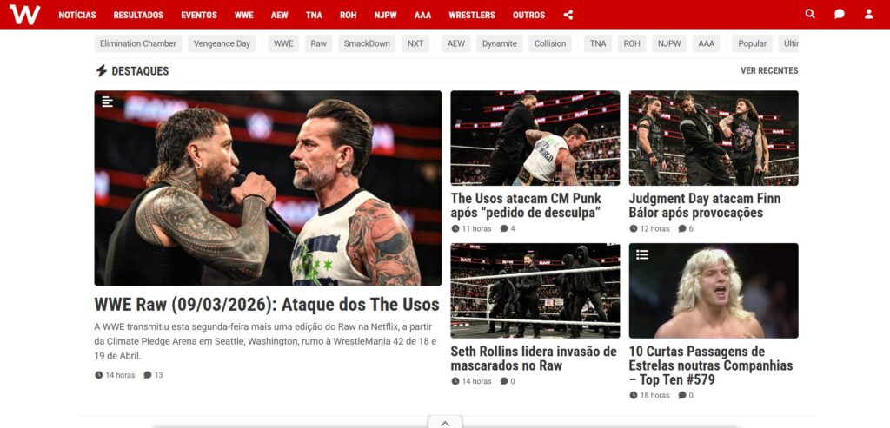This screenshot has height=428, width=890.
Task: Open the WWE menu in navigation bar
Action: tap(244, 16)
